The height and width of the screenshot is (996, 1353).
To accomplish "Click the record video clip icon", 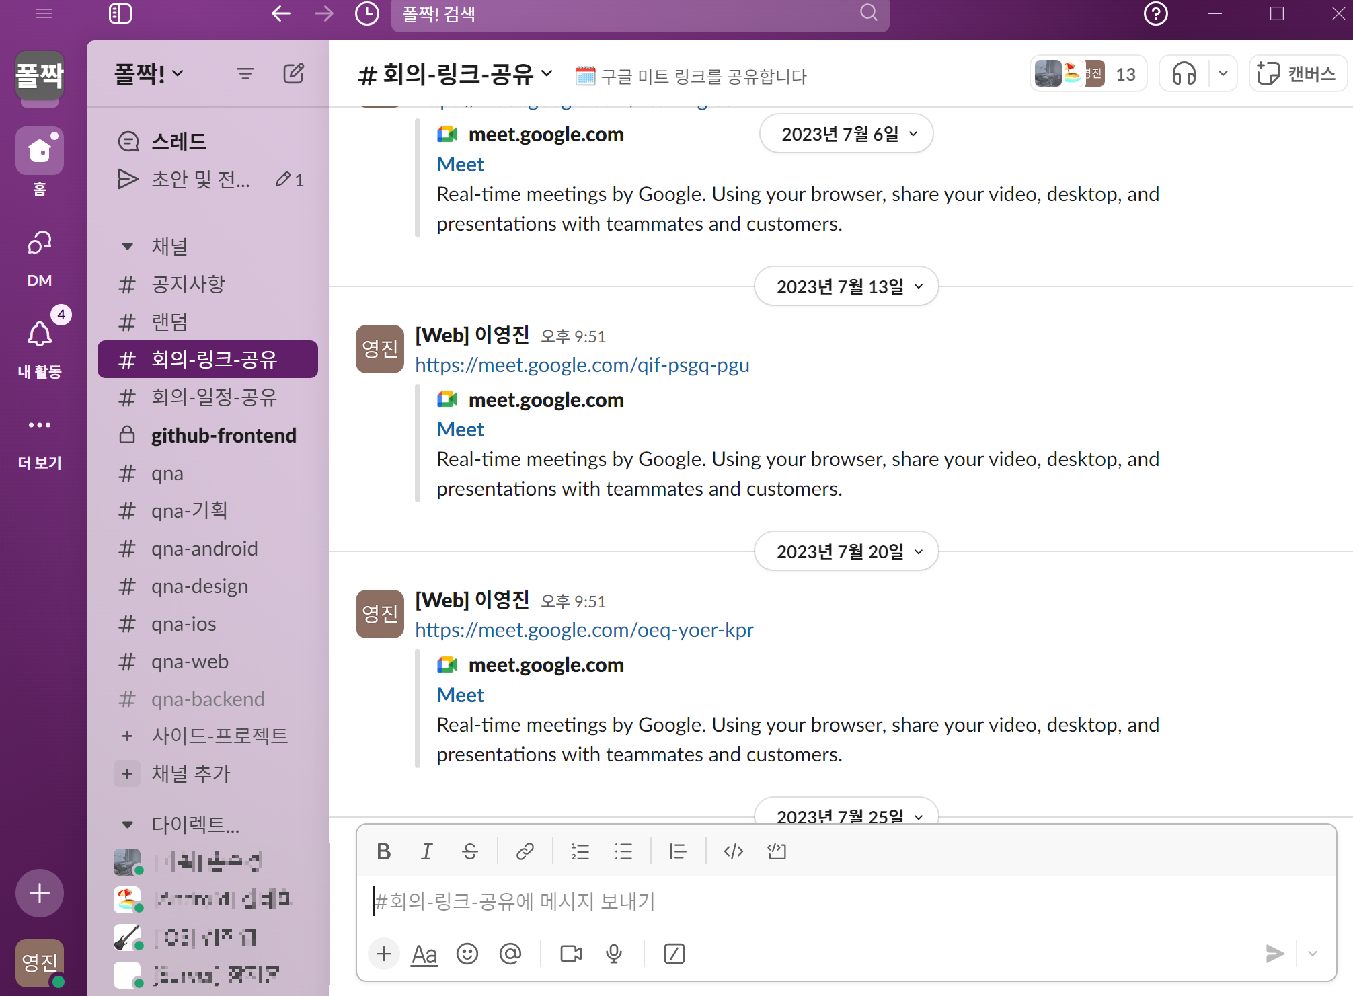I will coord(571,954).
